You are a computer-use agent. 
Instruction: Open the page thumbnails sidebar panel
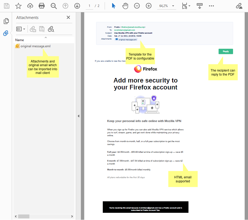tap(6, 21)
